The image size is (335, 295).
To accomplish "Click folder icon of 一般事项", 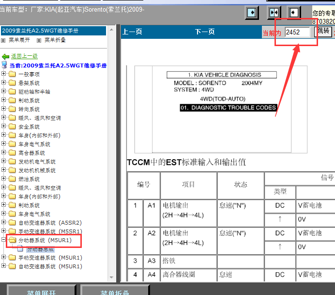I will point(12,74).
